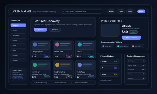Click the Design System card title
Image resolution: width=157 pixels, height=94 pixels.
coord(37,51)
